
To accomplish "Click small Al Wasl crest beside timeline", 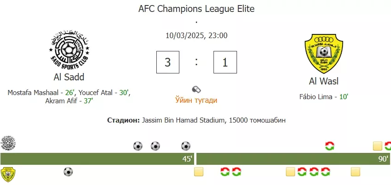I will (x=8, y=174).
